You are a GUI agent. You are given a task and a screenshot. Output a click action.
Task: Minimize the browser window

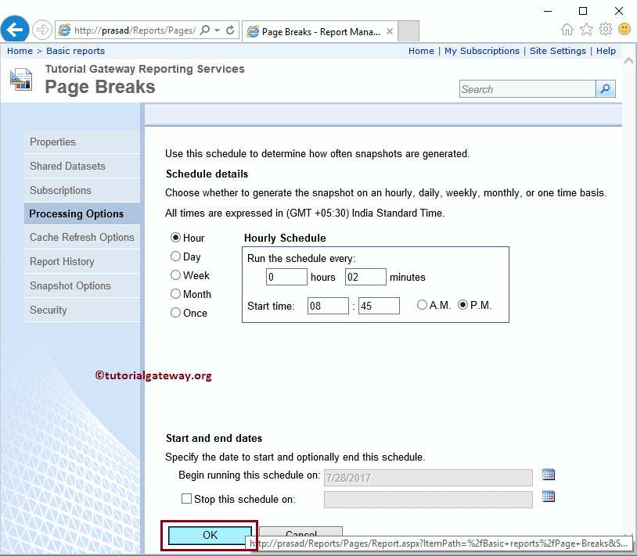548,12
